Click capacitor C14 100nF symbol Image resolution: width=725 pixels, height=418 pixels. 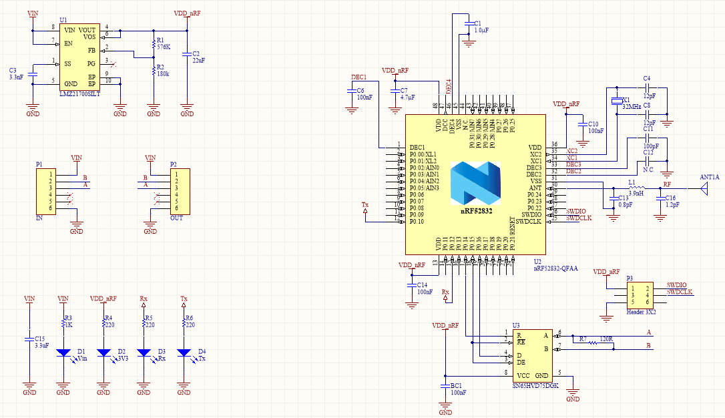coord(411,285)
